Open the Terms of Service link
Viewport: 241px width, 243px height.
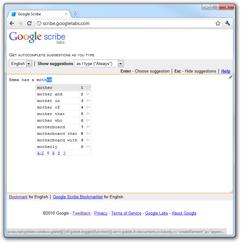[x=126, y=213]
